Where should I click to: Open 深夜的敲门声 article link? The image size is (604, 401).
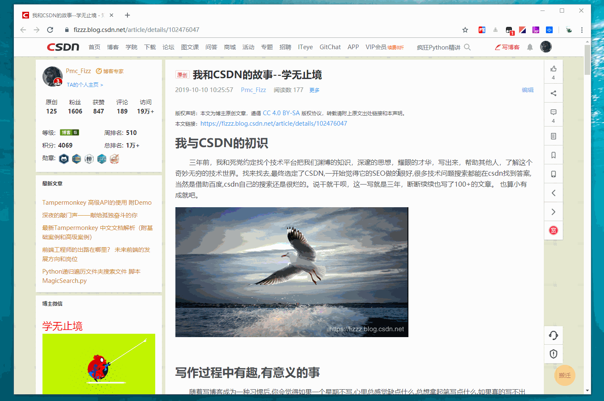90,215
